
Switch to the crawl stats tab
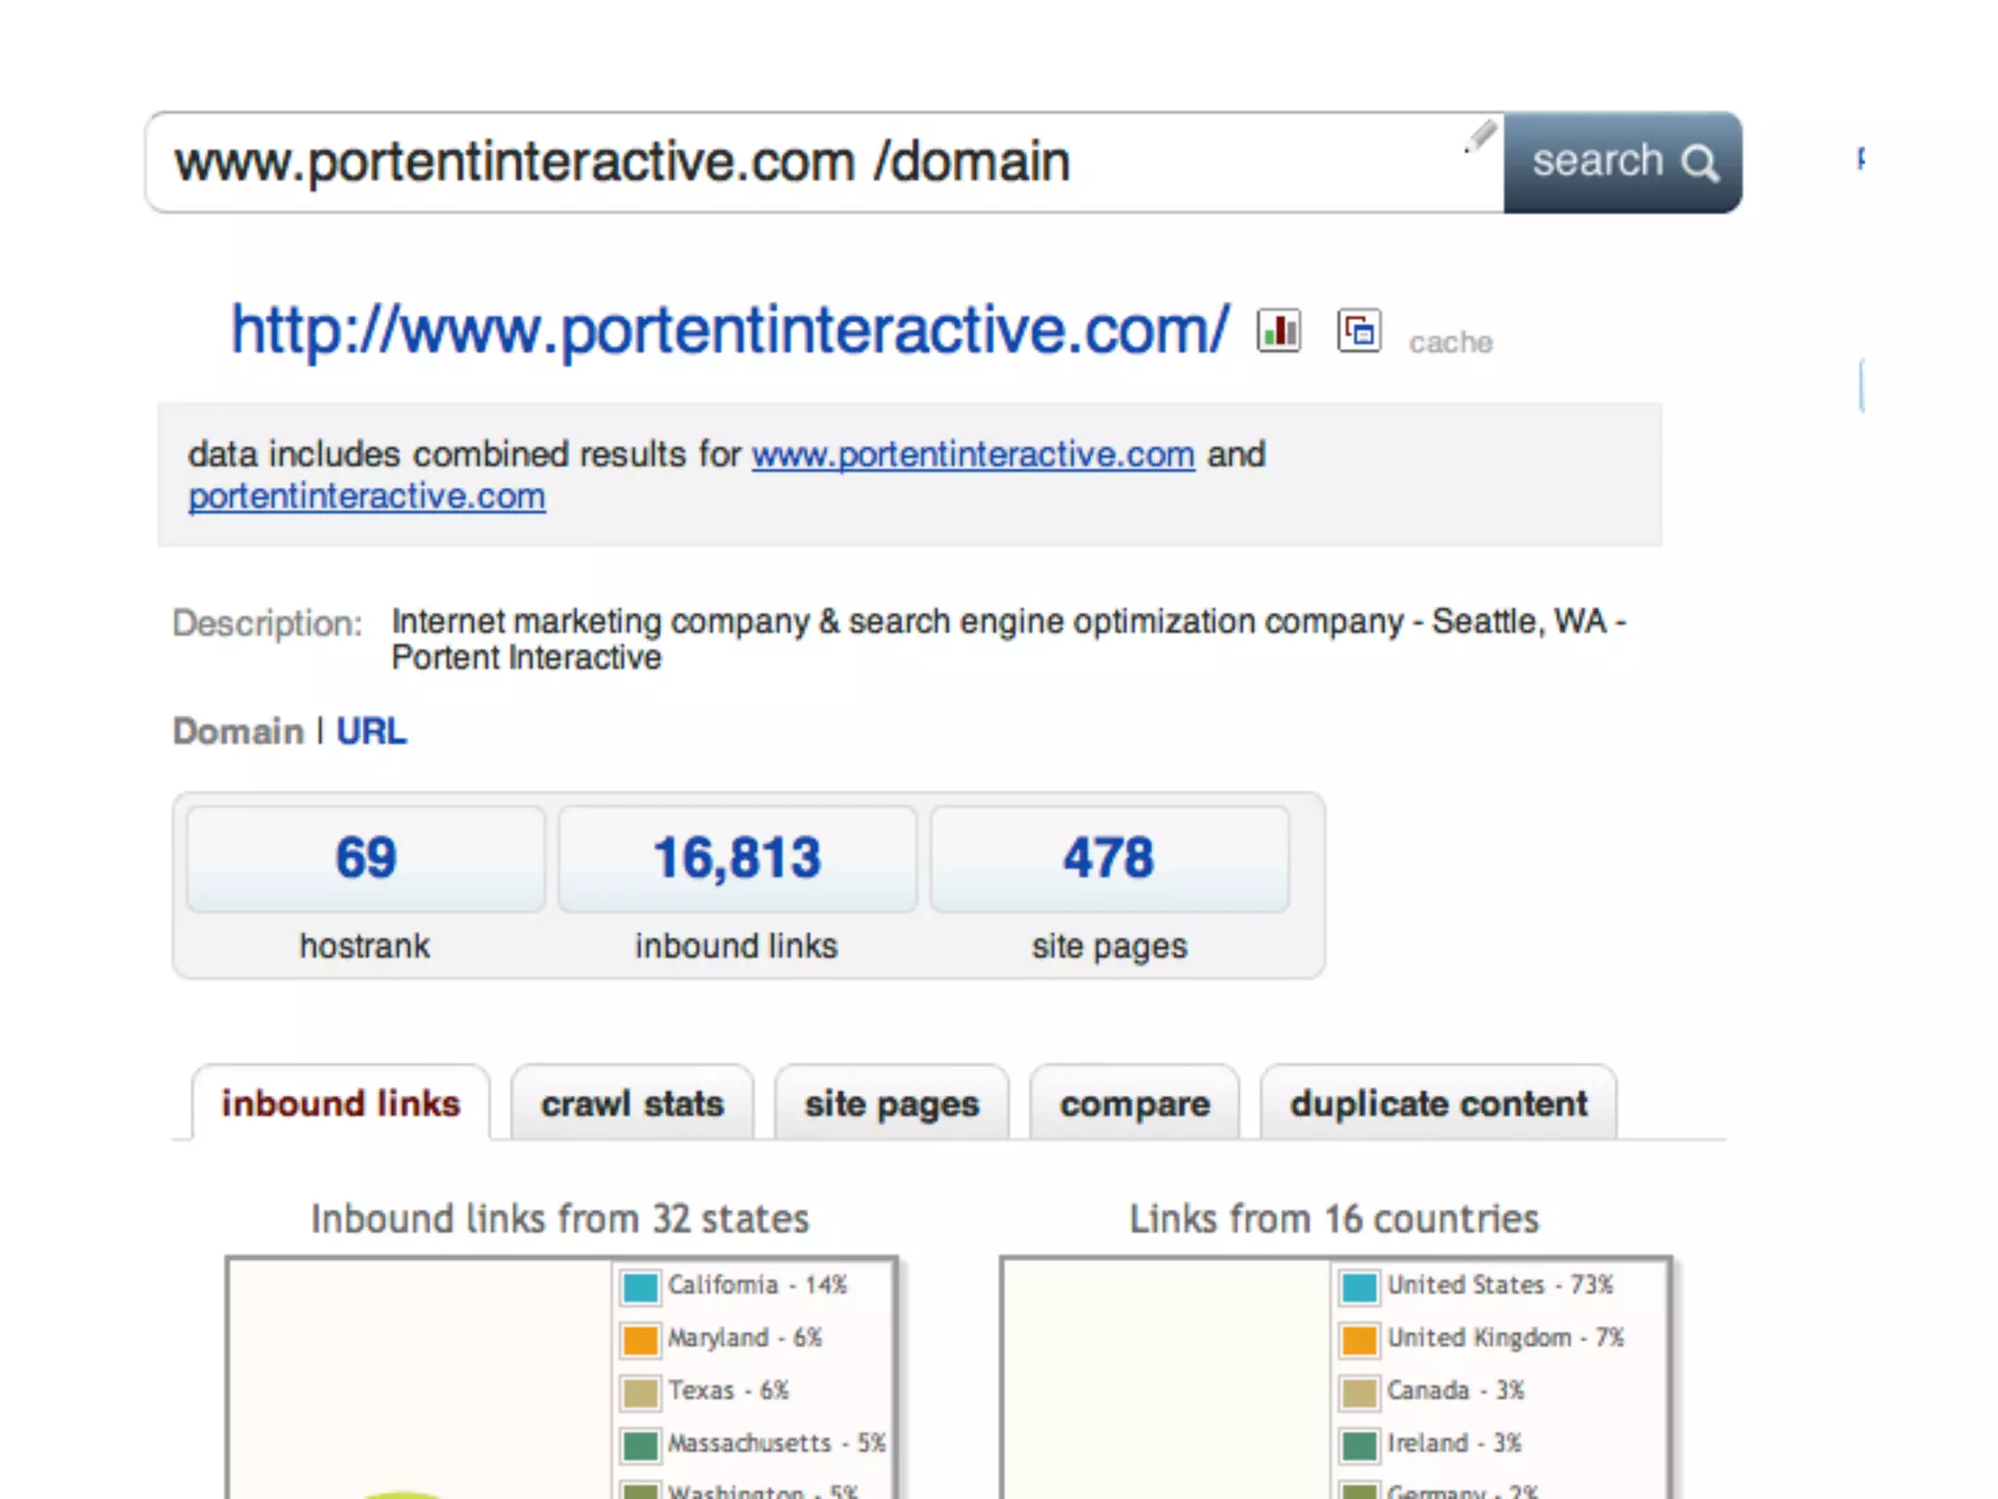[632, 1104]
